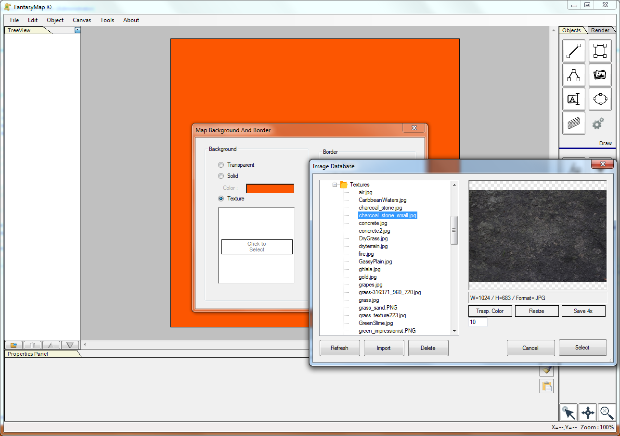The width and height of the screenshot is (620, 436).
Task: Click the Textures folder icon
Action: [x=344, y=185]
